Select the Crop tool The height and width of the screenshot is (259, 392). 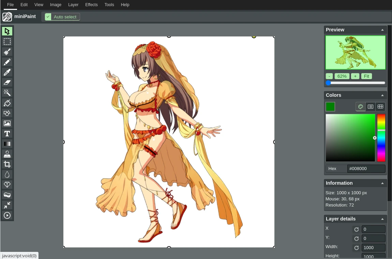tap(7, 164)
